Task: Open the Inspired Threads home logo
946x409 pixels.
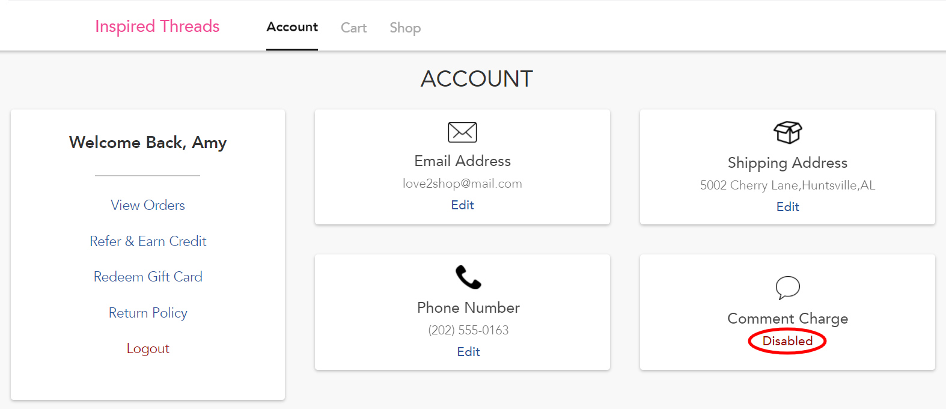Action: [157, 26]
